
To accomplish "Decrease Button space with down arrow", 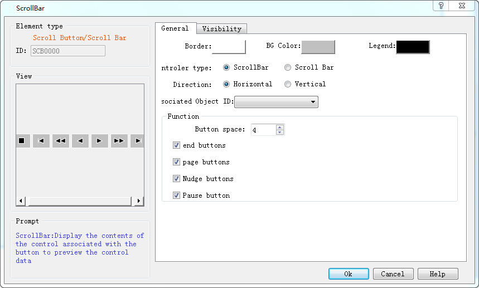I will (280, 133).
